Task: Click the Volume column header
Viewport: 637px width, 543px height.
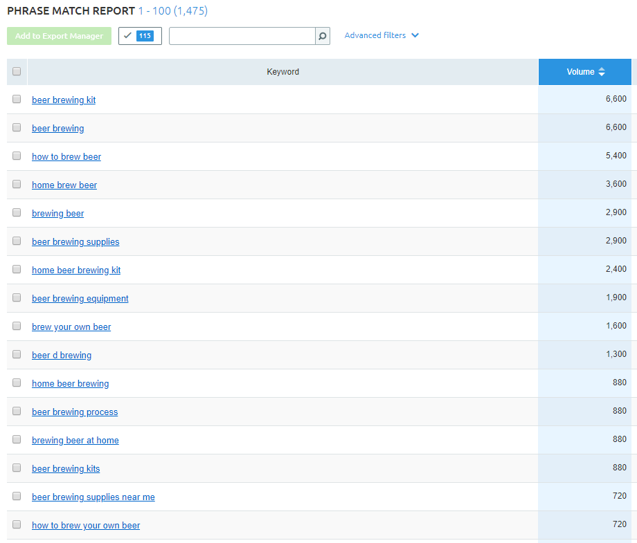Action: 585,71
